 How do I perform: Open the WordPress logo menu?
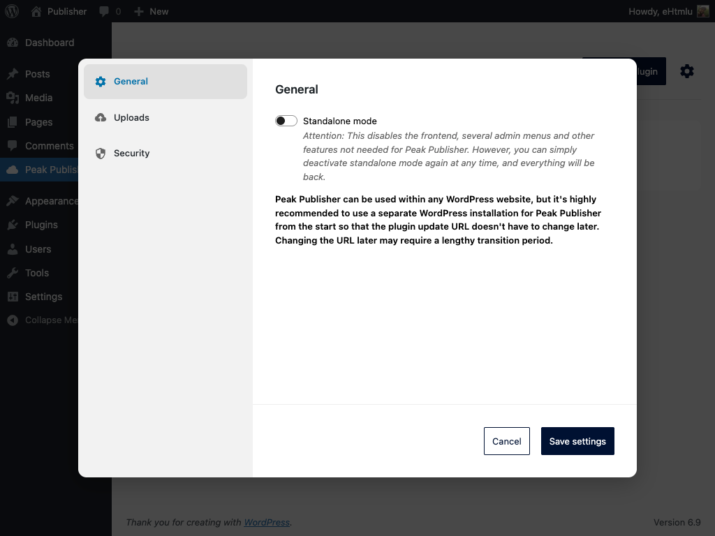pos(12,11)
